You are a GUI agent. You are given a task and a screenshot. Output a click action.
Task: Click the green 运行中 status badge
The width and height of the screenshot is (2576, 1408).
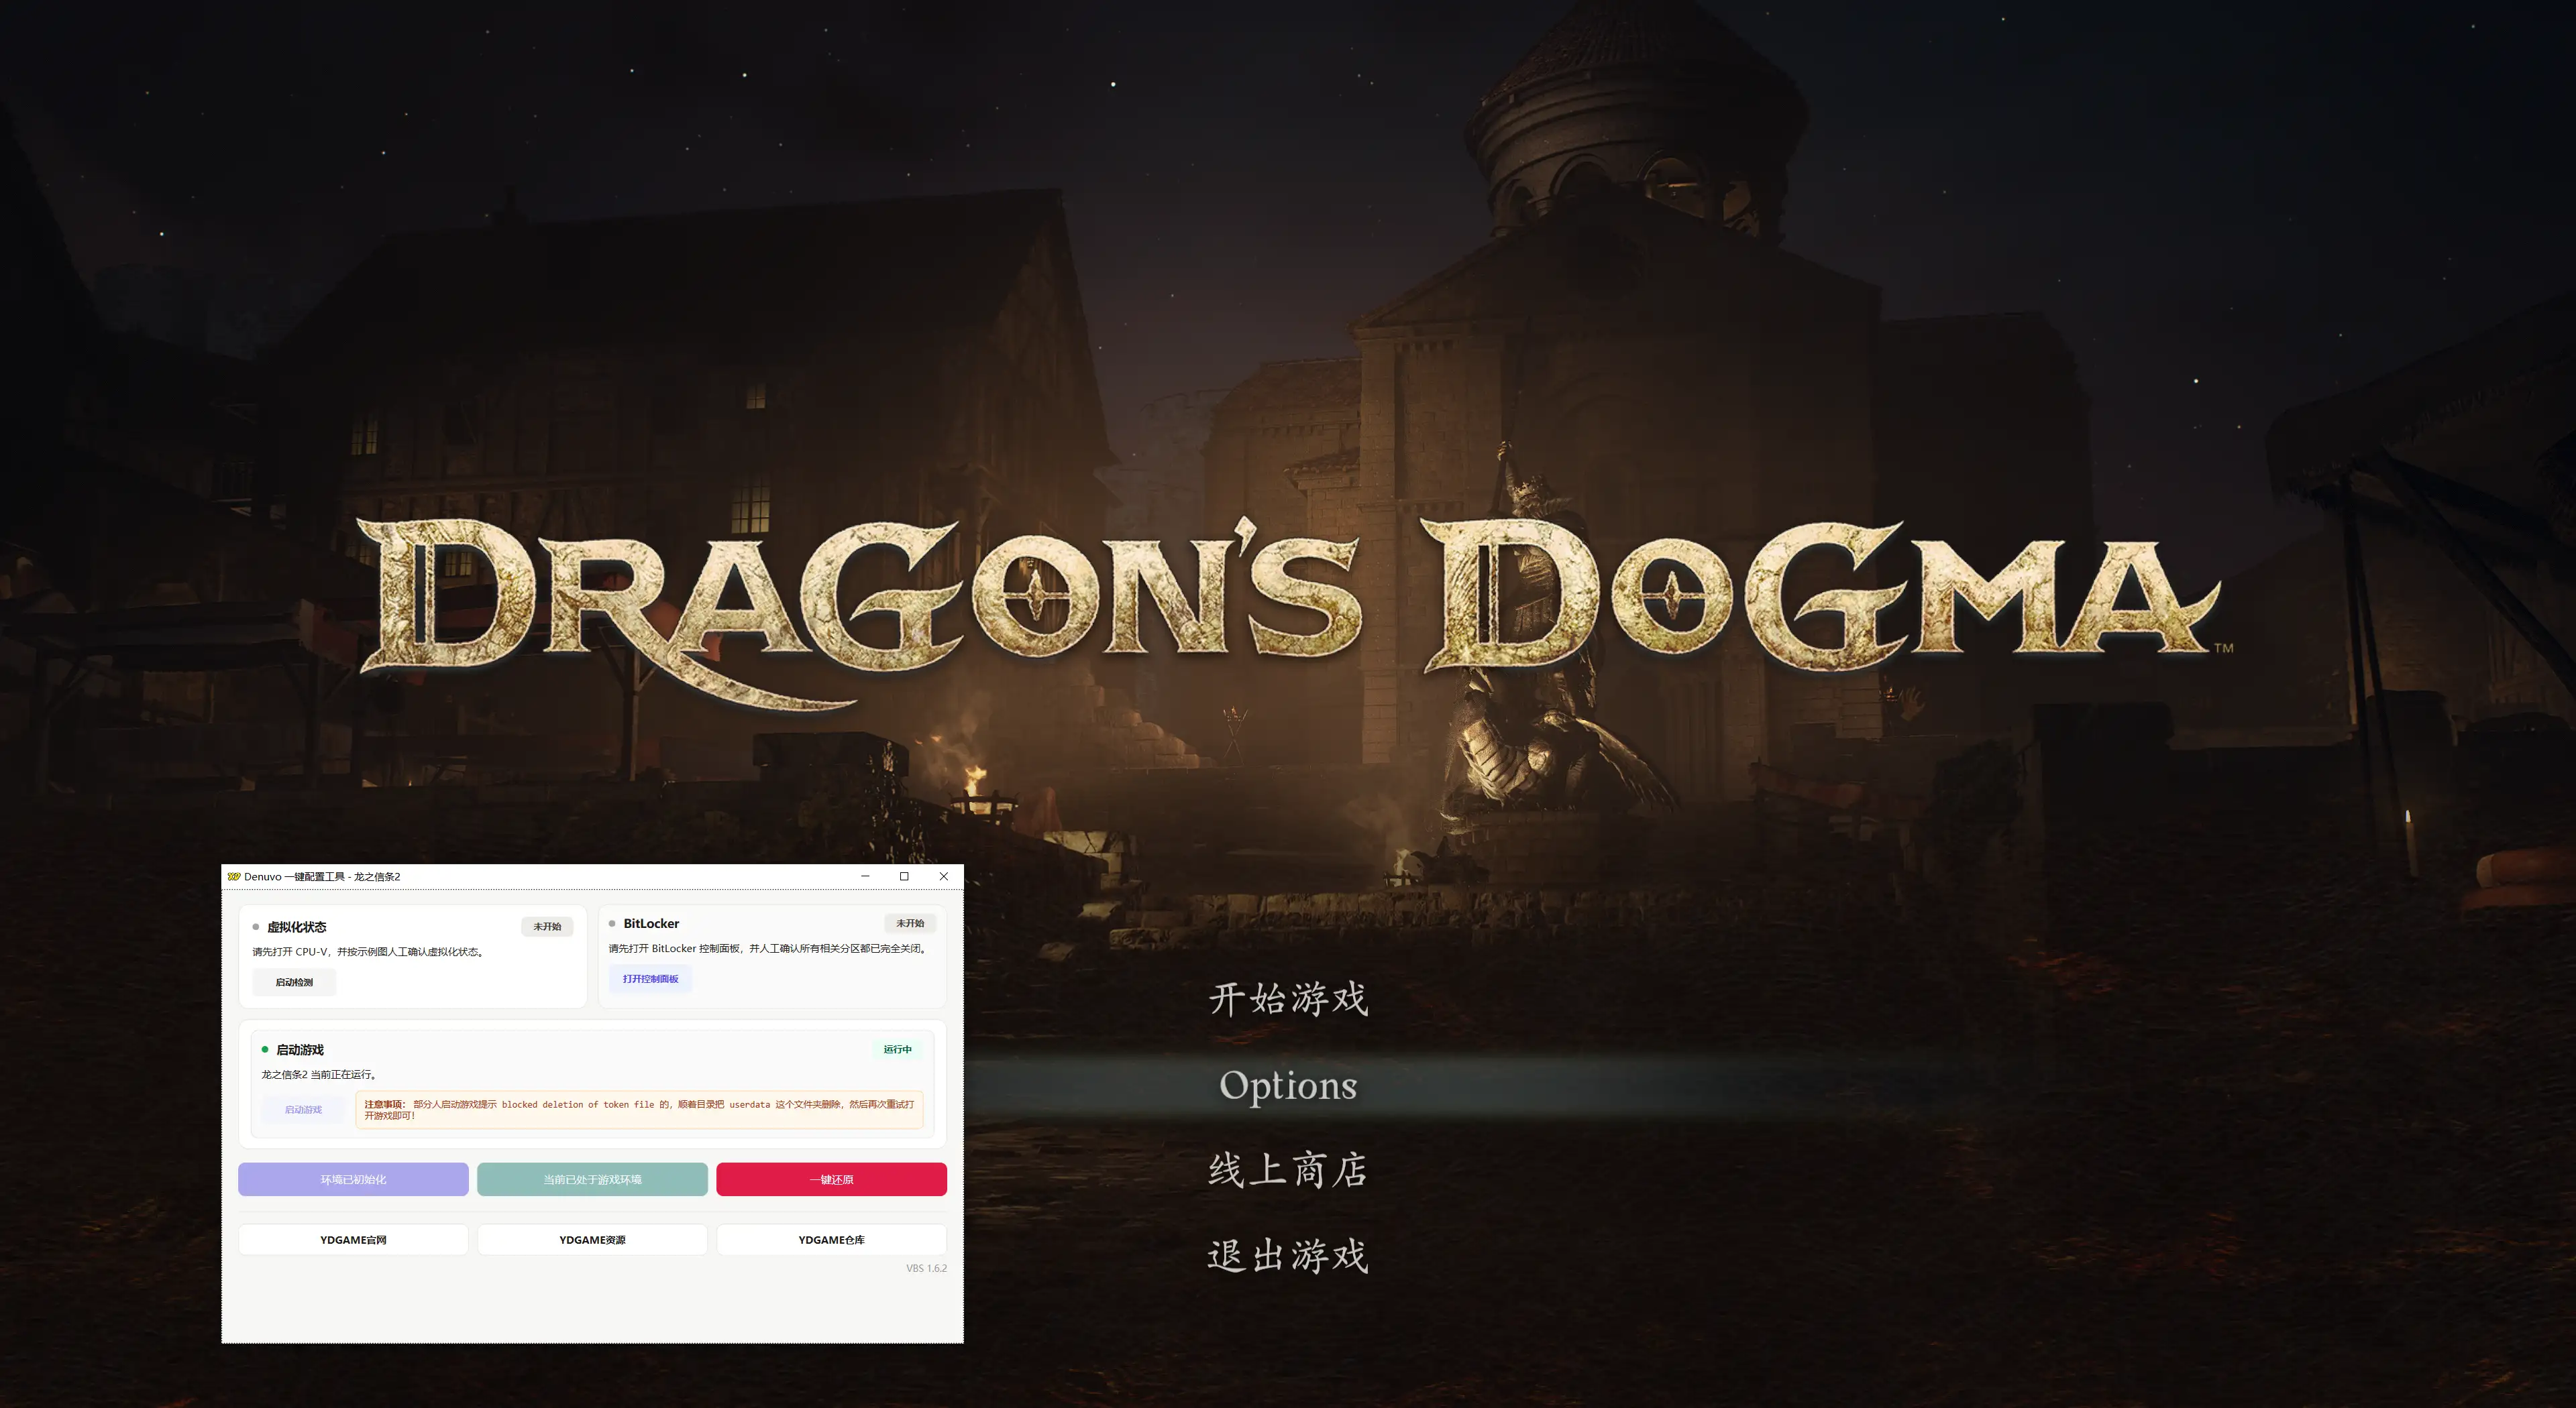point(898,1049)
